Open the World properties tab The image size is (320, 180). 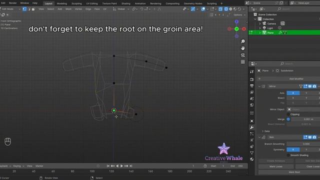point(252,105)
